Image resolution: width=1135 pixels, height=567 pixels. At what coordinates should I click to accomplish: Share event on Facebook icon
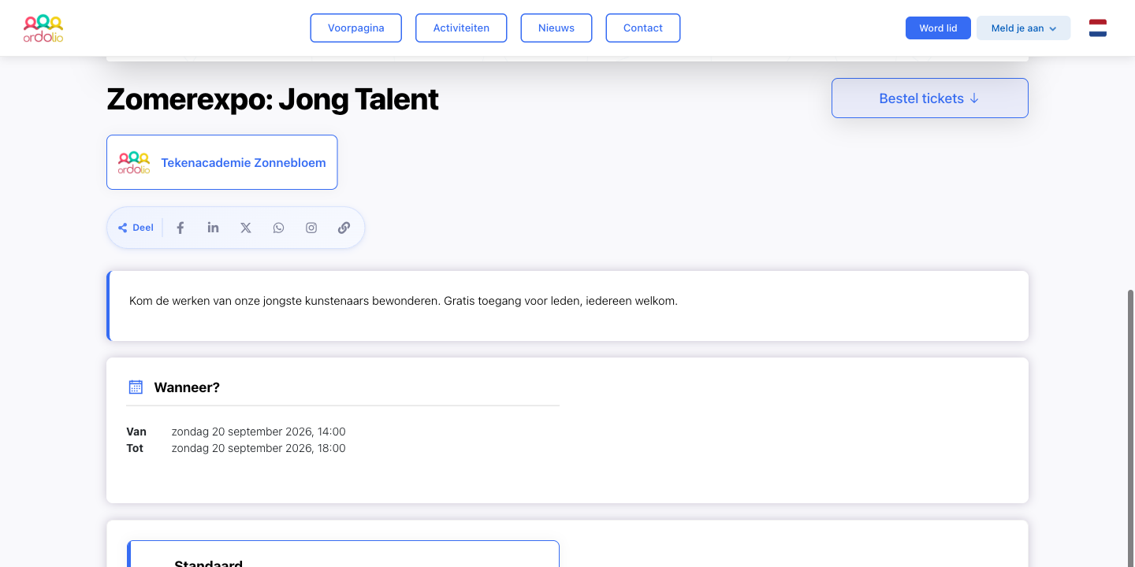tap(180, 228)
